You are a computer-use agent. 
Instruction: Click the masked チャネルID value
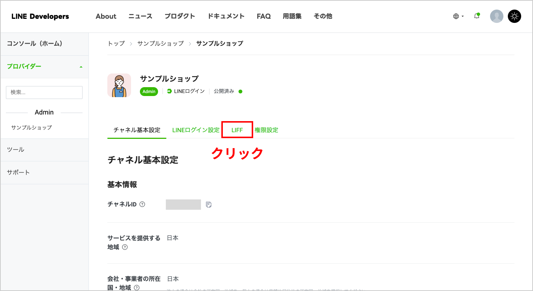coord(183,205)
